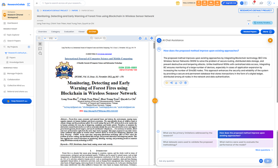The width and height of the screenshot is (278, 168).
Task: Zoom in with the magnifier plus icon
Action: pyautogui.click(x=91, y=38)
